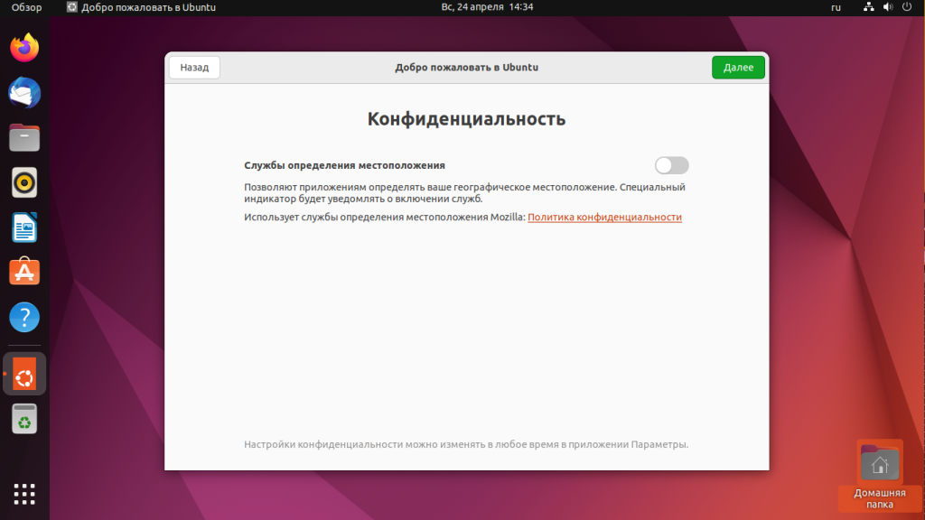Launch Thunderbird mail client
The image size is (925, 520).
(x=24, y=93)
